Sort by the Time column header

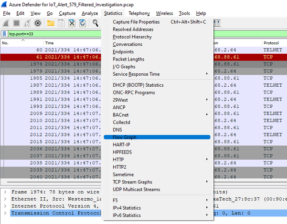pos(72,43)
